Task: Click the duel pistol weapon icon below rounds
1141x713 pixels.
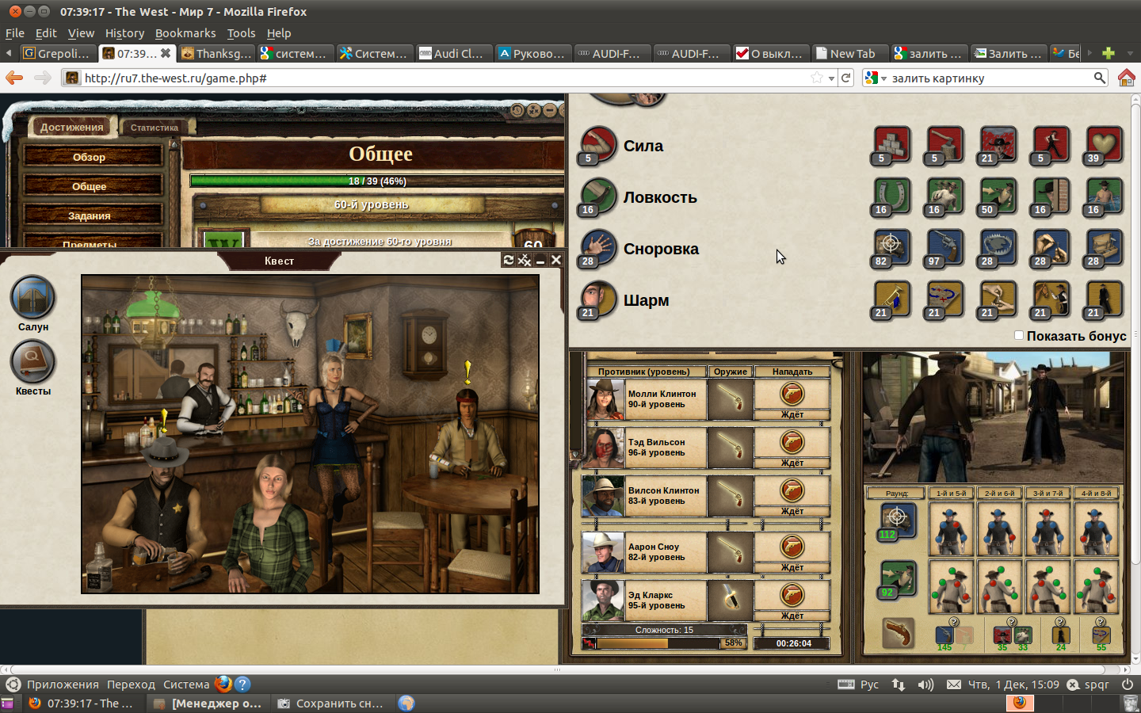Action: (x=898, y=632)
